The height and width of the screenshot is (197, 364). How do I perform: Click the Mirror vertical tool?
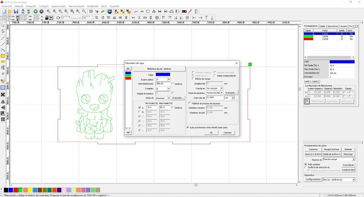pyautogui.click(x=3, y=107)
